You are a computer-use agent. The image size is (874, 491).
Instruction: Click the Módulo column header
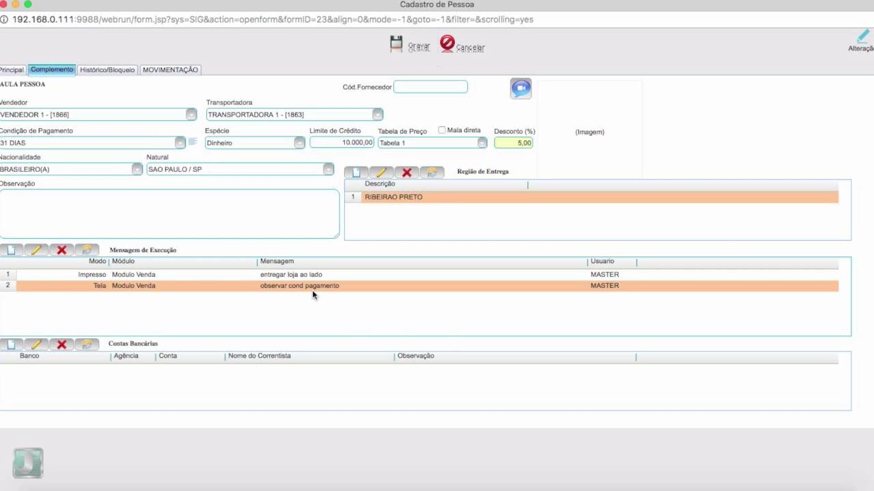(124, 261)
